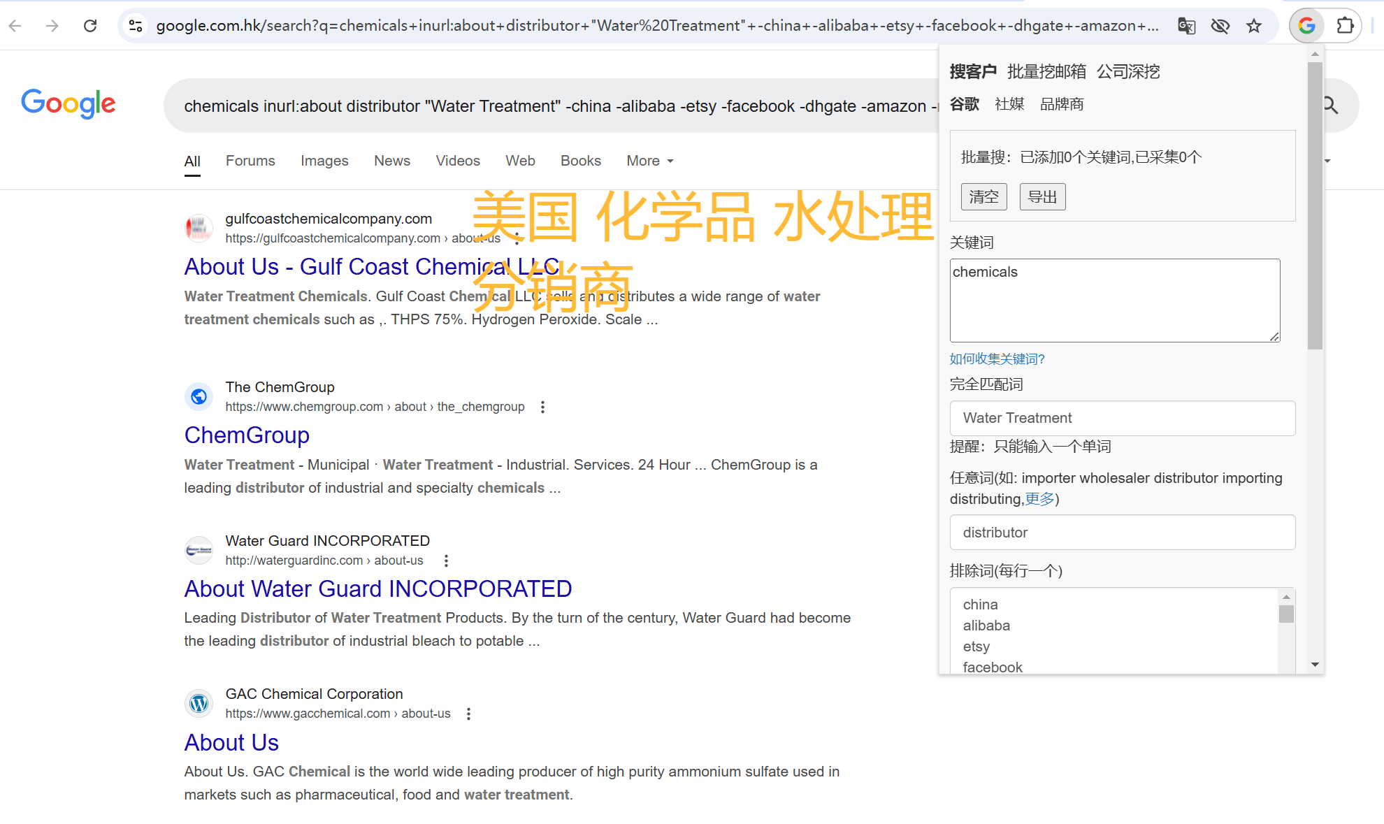Open ChemGroup globe favicon
Viewport: 1384px width, 824px height.
tap(199, 396)
